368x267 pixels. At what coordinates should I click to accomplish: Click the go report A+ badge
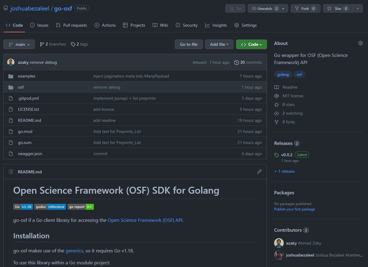coord(81,207)
